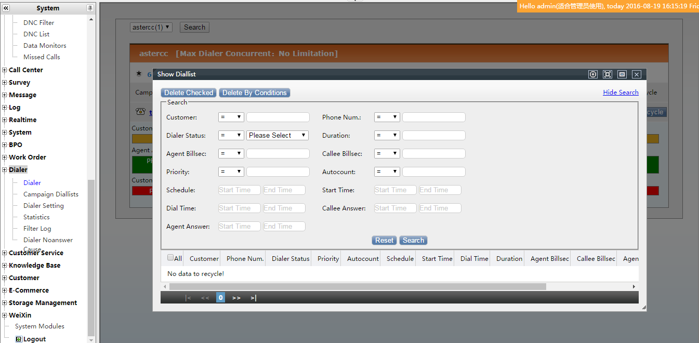Image resolution: width=699 pixels, height=343 pixels.
Task: Click the star icon beside campaign number
Action: tap(139, 74)
